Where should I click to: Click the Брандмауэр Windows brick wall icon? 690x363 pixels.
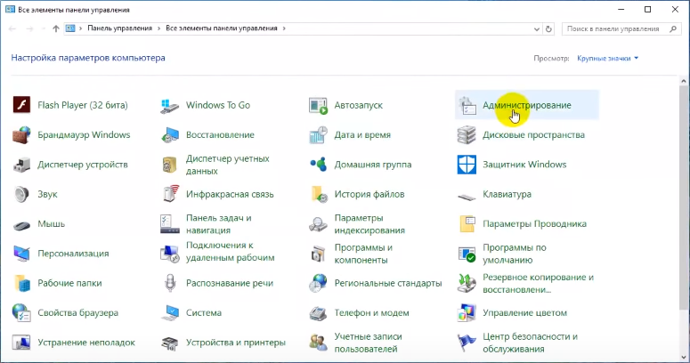click(x=21, y=135)
